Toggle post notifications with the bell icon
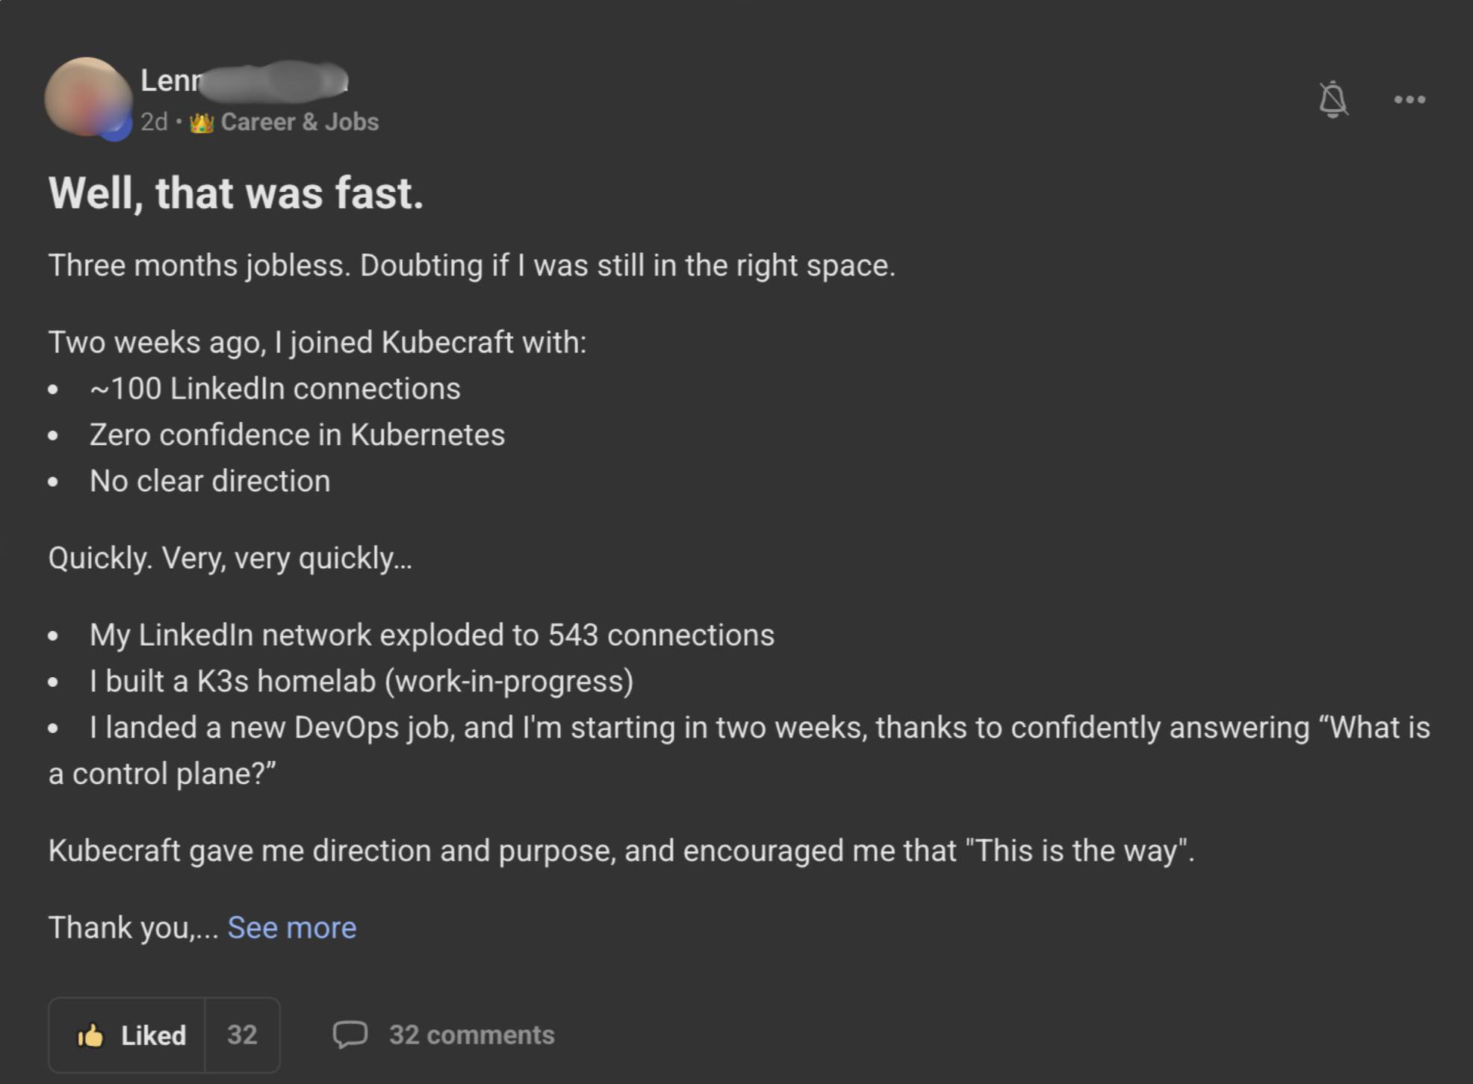The image size is (1473, 1084). pyautogui.click(x=1333, y=99)
